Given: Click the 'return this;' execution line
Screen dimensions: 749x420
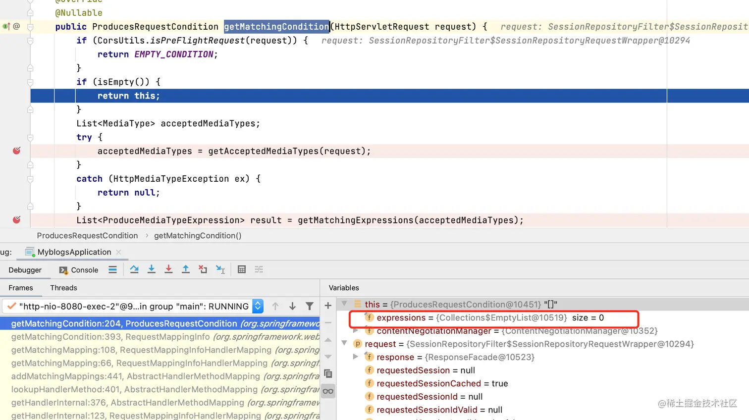Looking at the screenshot, I should [x=129, y=96].
